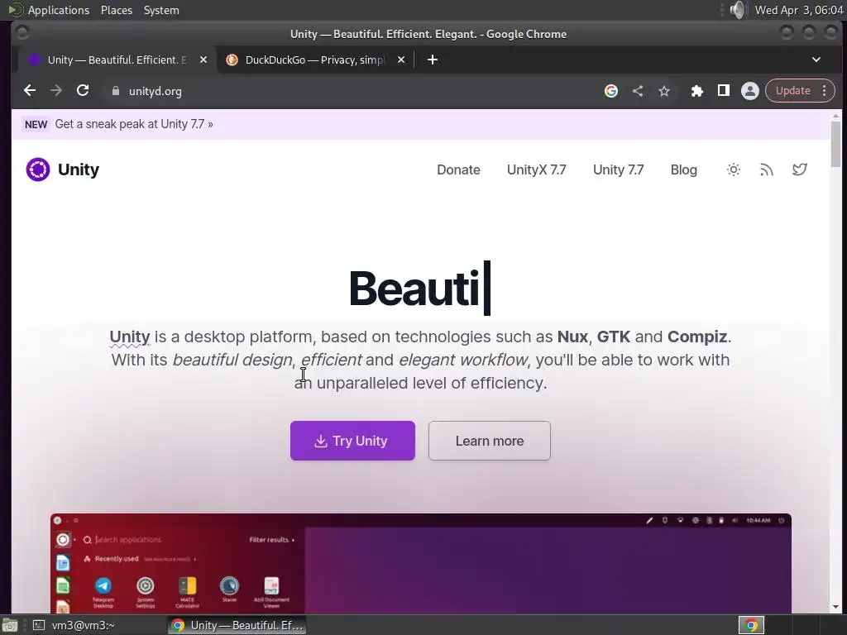Open the Blog nav link
This screenshot has width=847, height=635.
[683, 170]
